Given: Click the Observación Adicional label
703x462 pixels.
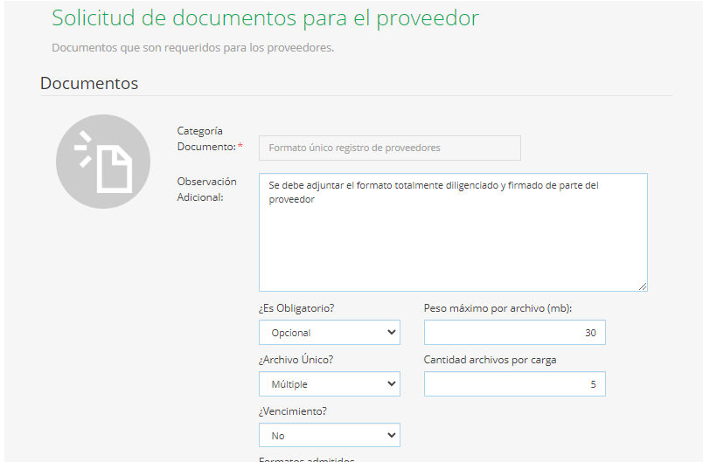Looking at the screenshot, I should [206, 189].
